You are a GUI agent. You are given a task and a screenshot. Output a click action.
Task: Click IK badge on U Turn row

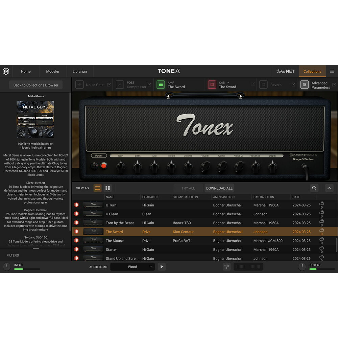click(x=76, y=205)
